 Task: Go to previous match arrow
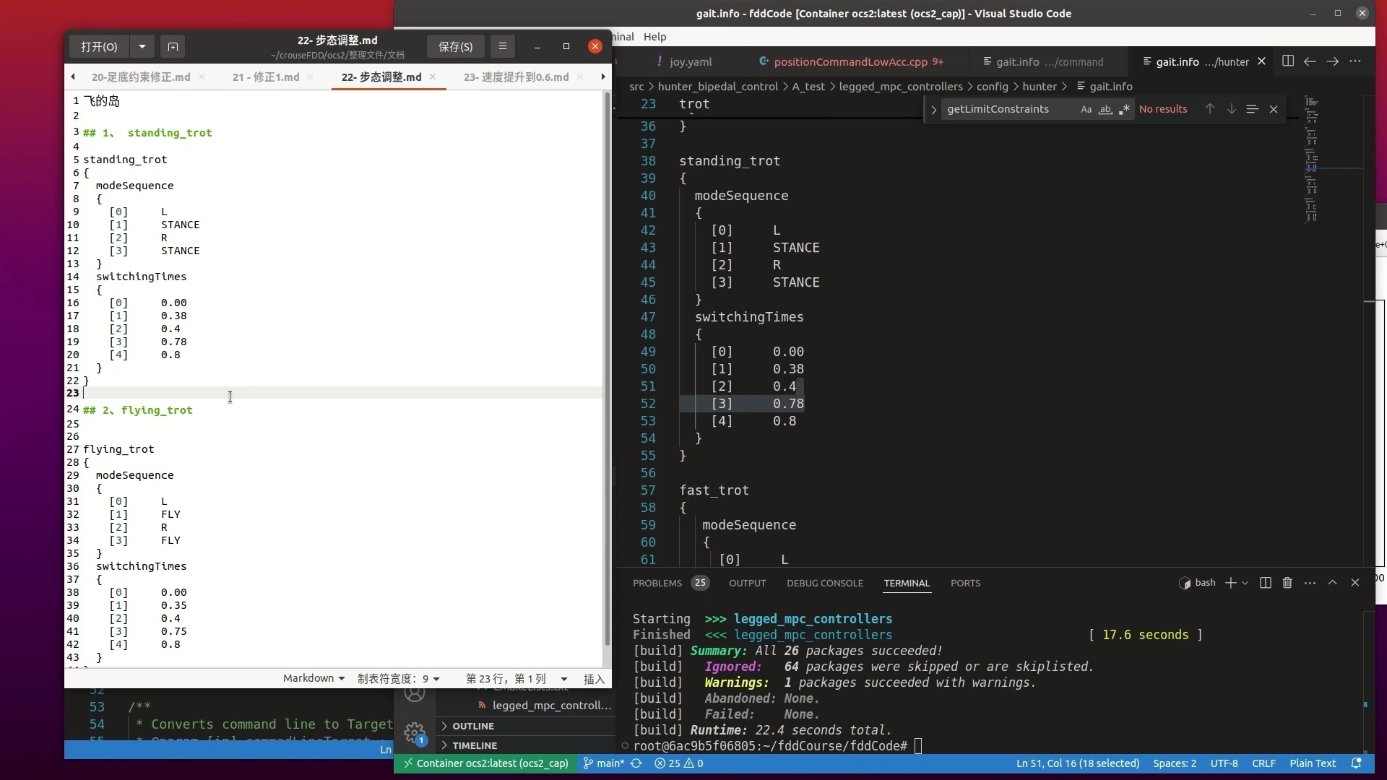click(x=1209, y=109)
